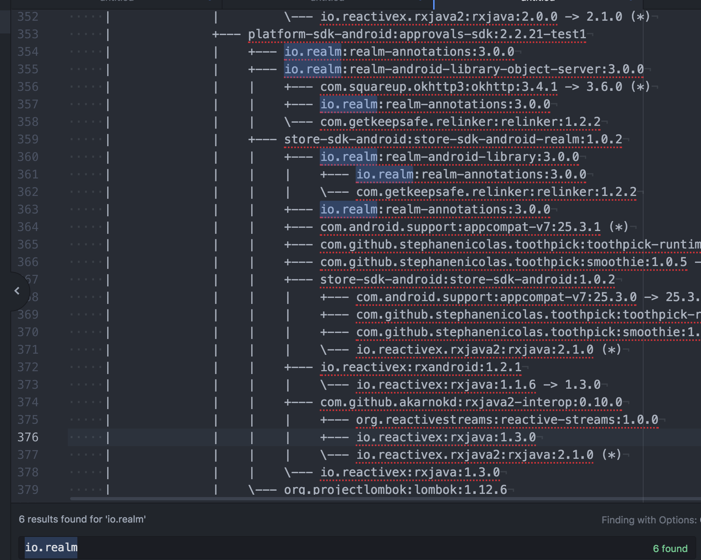Click the io.reactivex:rxjava:1.3.0 entry on line 378

411,472
